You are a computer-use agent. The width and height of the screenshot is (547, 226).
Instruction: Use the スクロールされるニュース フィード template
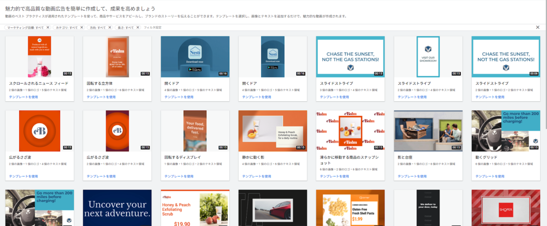coord(21,97)
